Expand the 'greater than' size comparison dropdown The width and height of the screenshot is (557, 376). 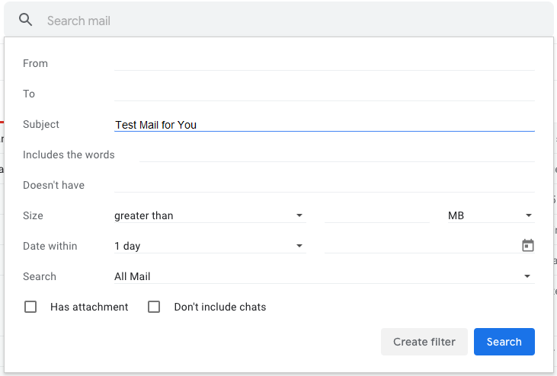point(209,215)
